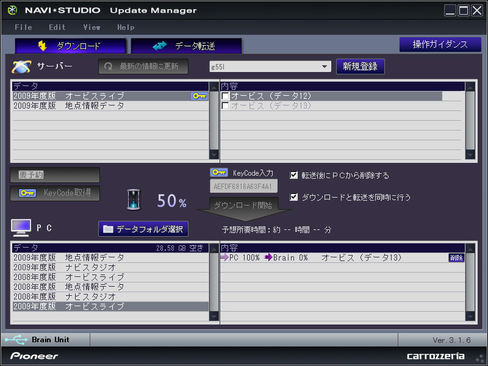This screenshot has height=366, width=488.
Task: Enable the オービス（データ12） checkbox
Action: pyautogui.click(x=226, y=96)
